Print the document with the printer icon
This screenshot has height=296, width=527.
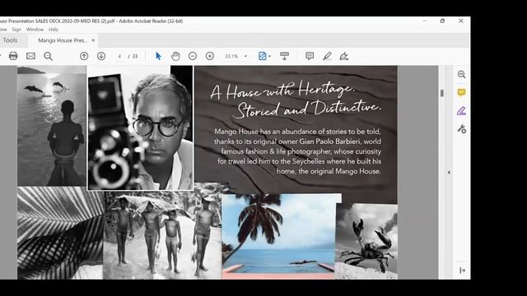click(x=13, y=56)
